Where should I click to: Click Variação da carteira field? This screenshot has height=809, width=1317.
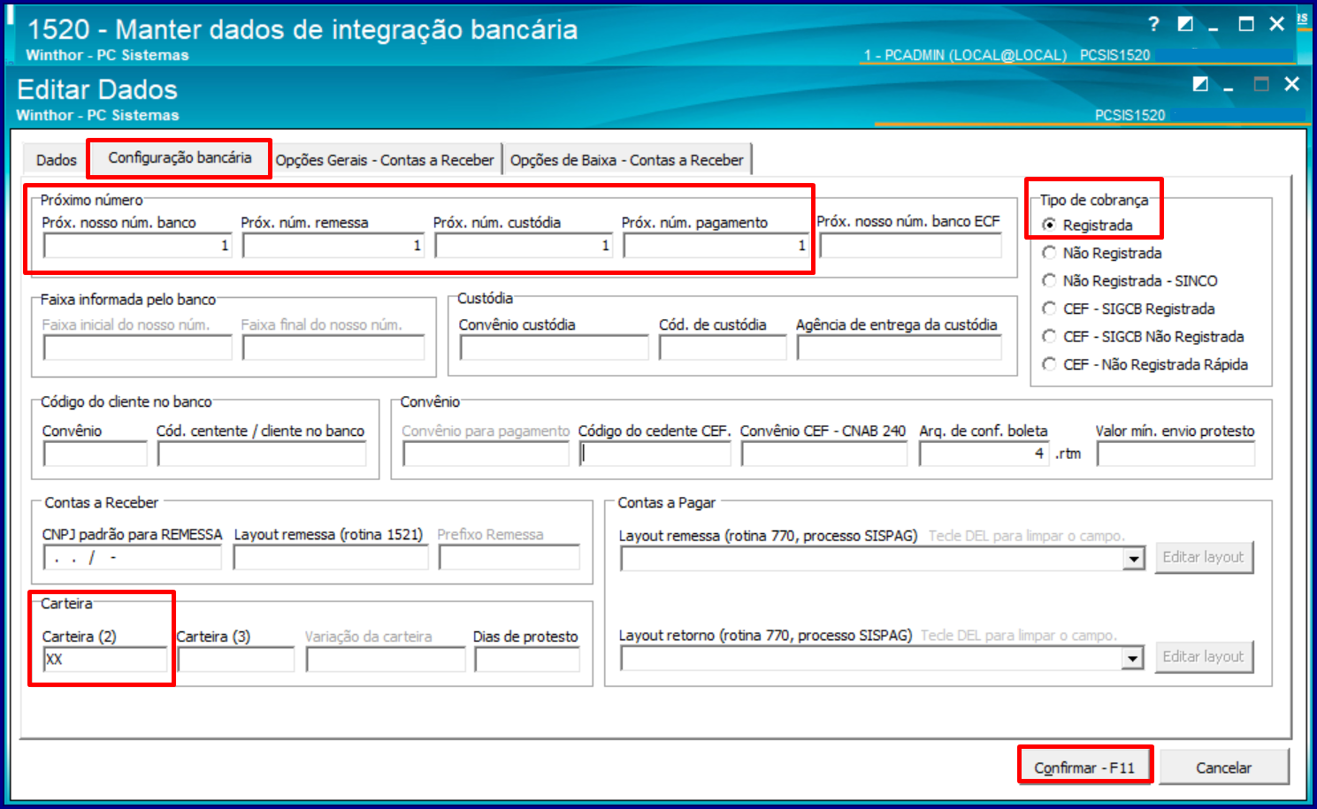[x=386, y=660]
